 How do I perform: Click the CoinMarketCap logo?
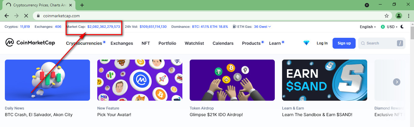(30, 43)
